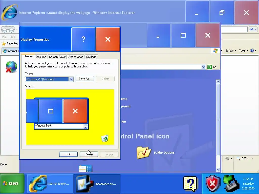Expand the Theme dropdown list
259x194 pixels.
(71, 79)
